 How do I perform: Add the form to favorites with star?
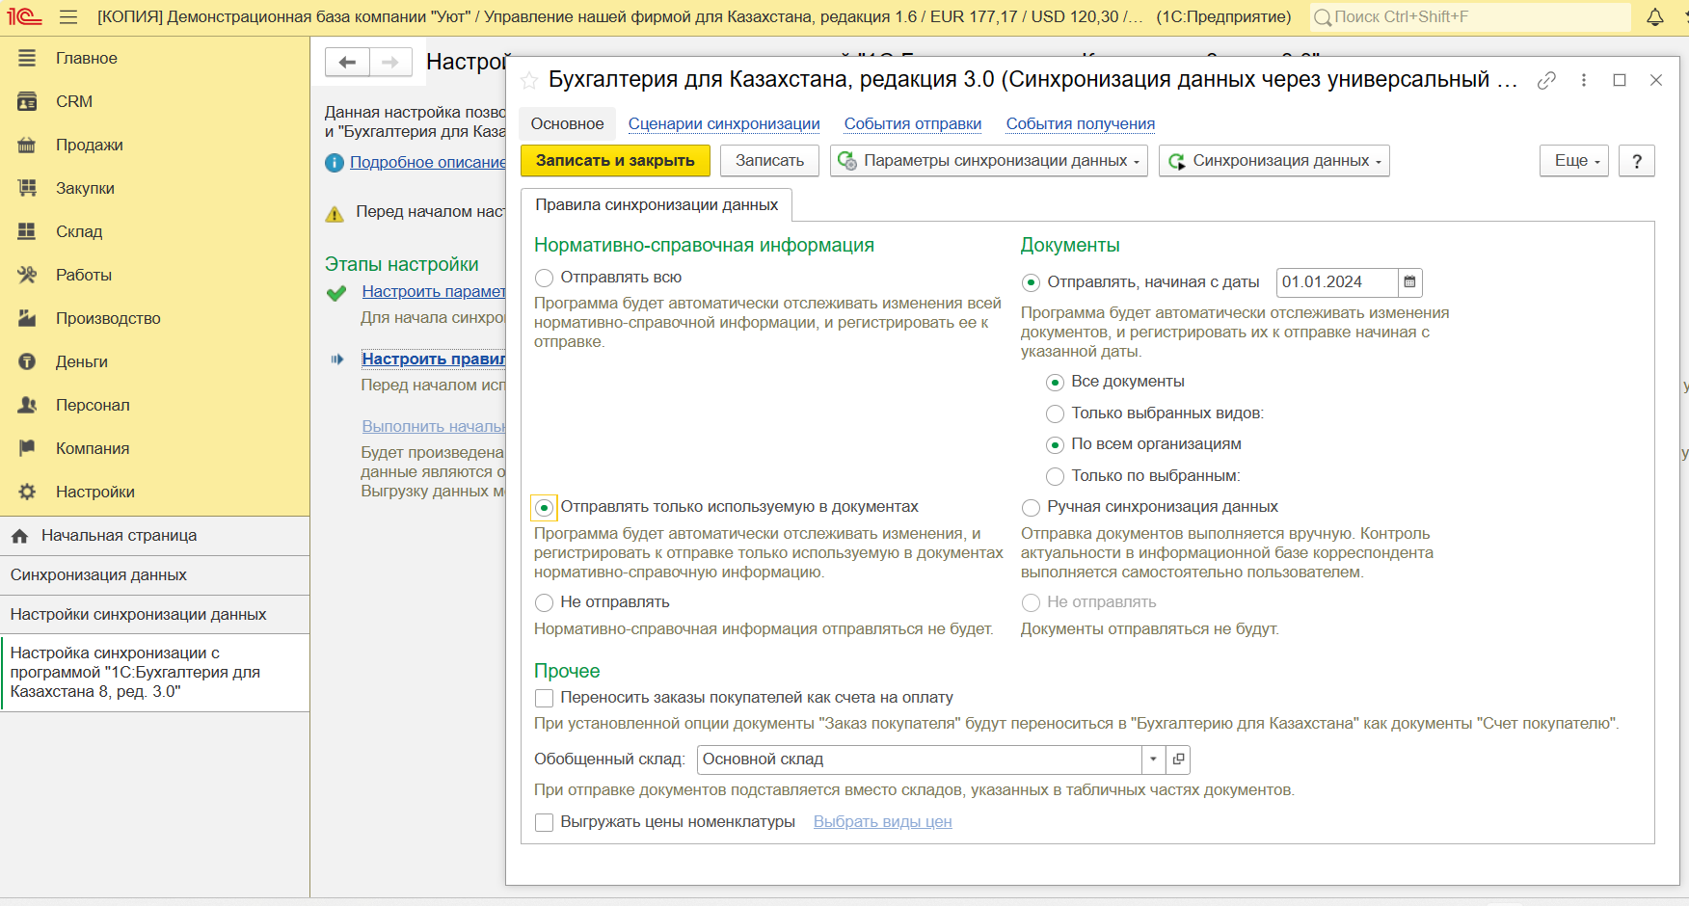[x=529, y=81]
